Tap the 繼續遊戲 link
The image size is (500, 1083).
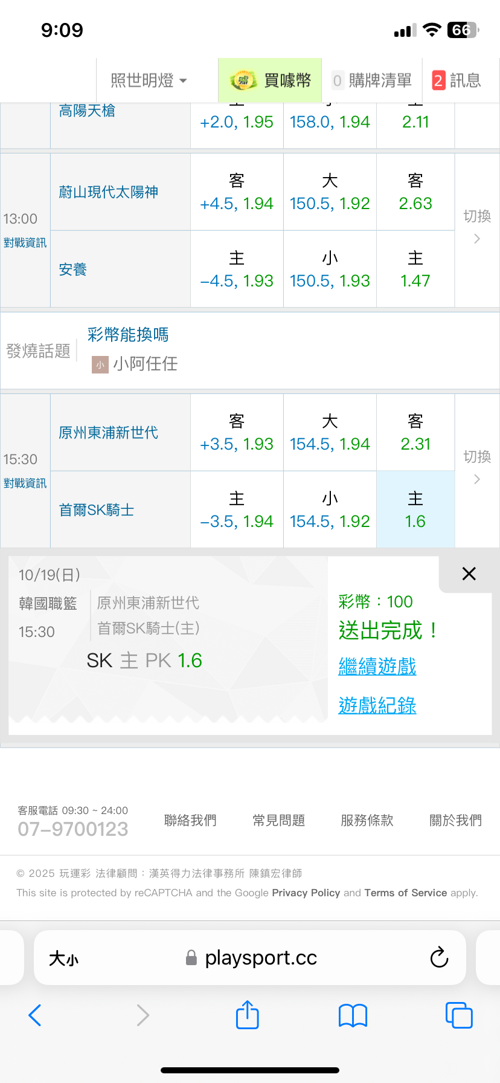[377, 666]
